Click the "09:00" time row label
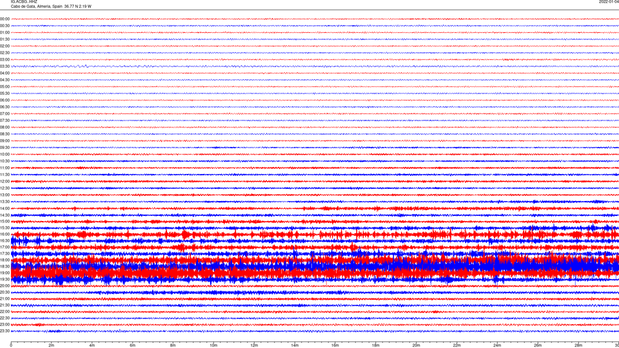 (x=5, y=141)
